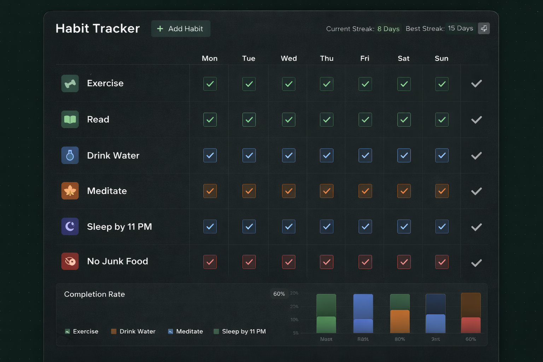
Task: Uncheck Meditate for Friday
Action: [365, 191]
